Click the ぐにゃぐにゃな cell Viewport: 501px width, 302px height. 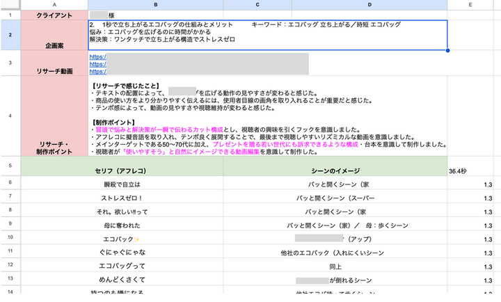point(122,251)
